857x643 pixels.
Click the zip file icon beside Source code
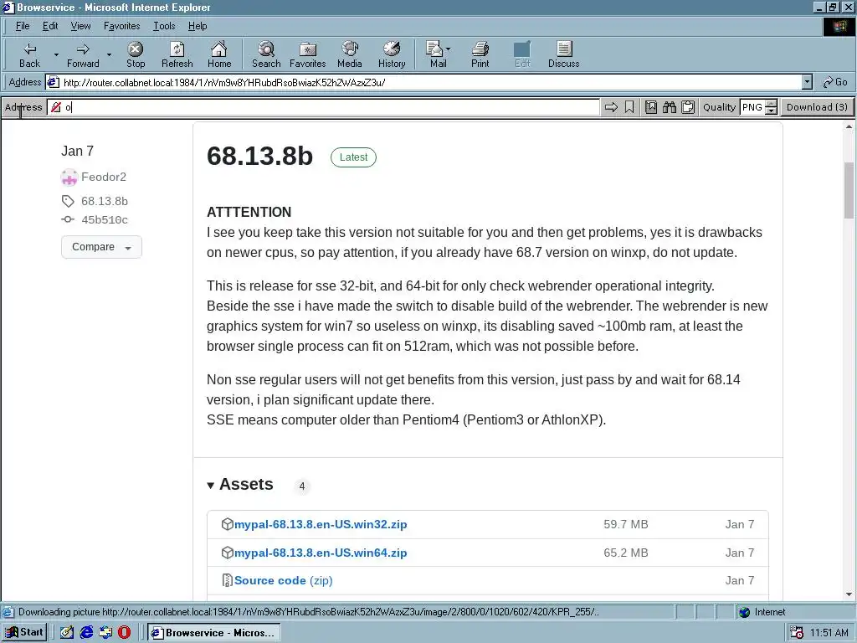(x=228, y=580)
